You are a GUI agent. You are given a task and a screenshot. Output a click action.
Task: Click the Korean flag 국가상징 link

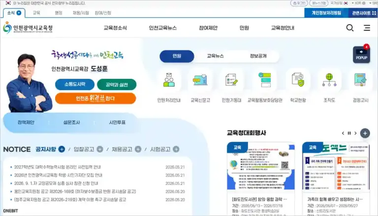339,3
